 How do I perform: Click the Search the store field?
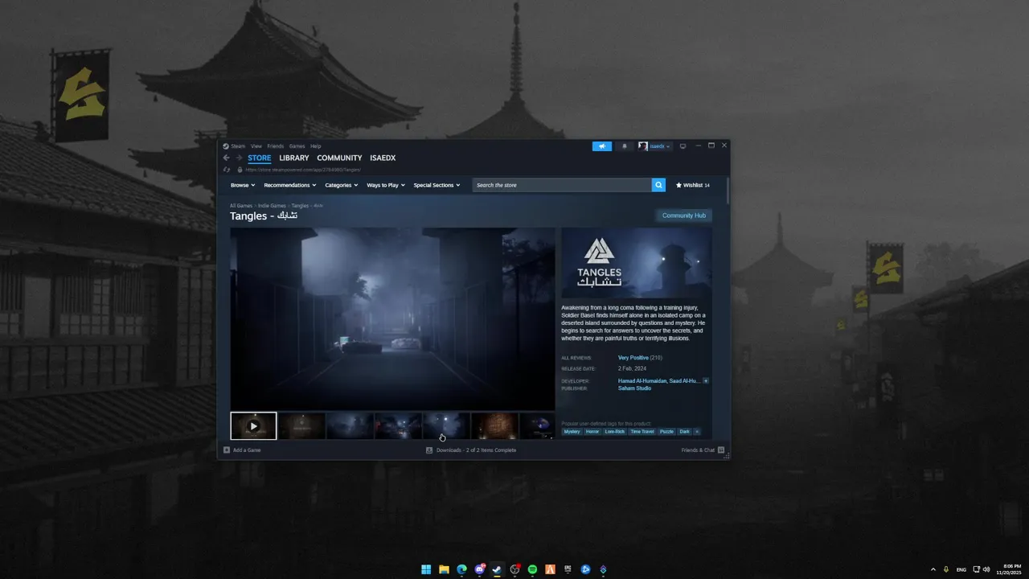coord(562,185)
